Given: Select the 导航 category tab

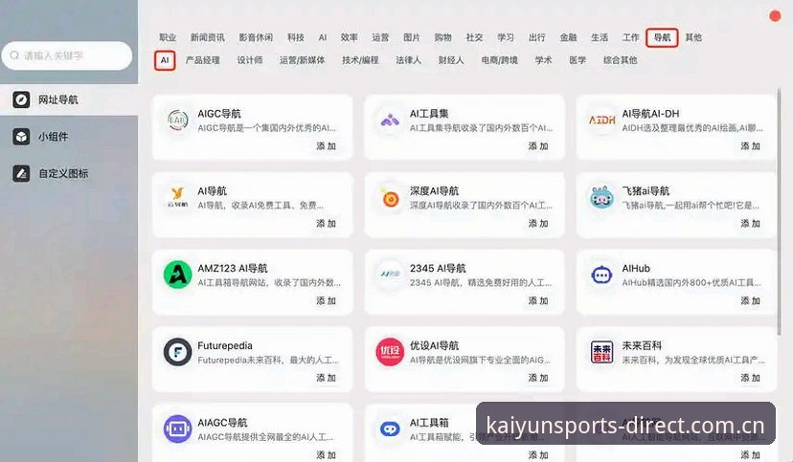Looking at the screenshot, I should (x=662, y=38).
